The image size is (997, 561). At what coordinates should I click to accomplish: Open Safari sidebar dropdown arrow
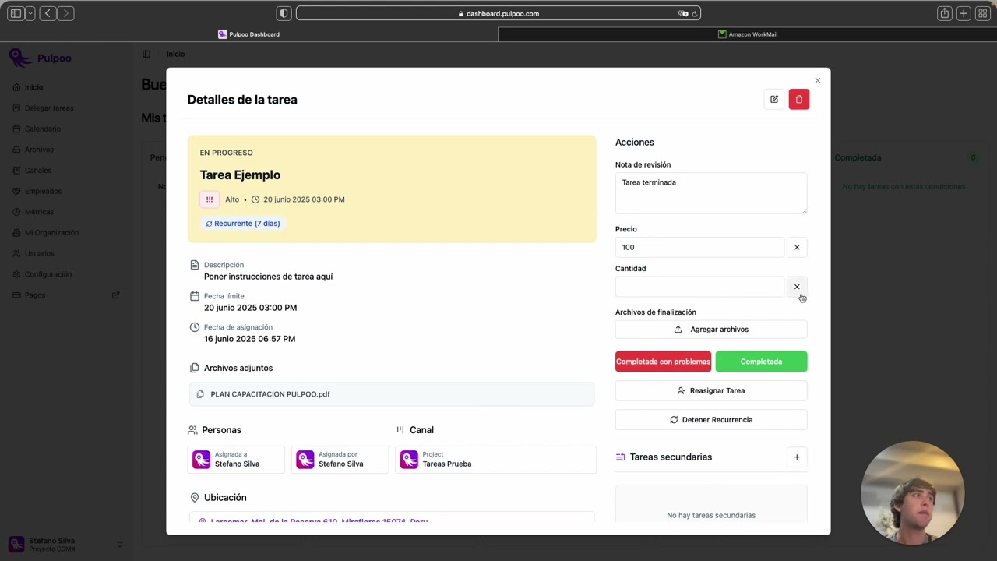click(x=30, y=13)
